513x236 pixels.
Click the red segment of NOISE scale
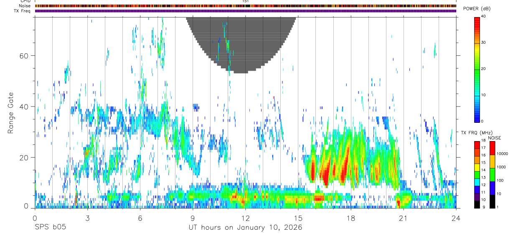coord(493,149)
